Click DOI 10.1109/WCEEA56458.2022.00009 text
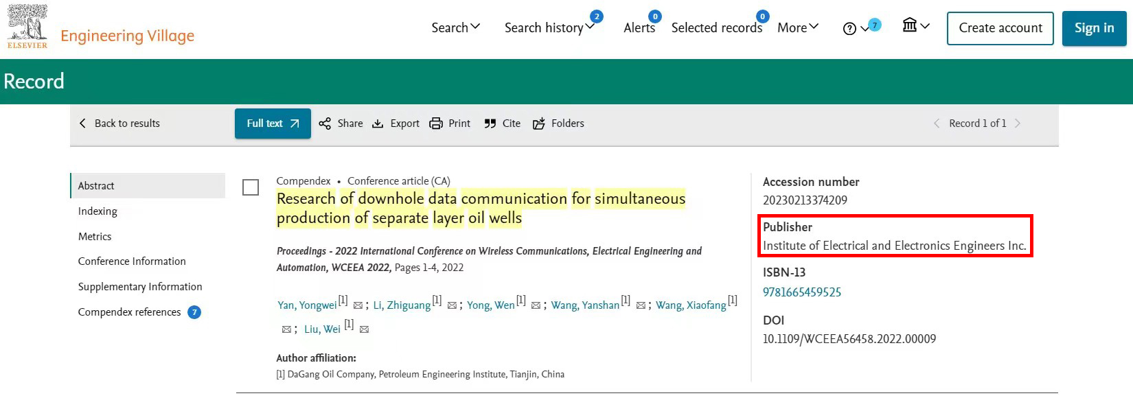The height and width of the screenshot is (398, 1133). (x=849, y=339)
